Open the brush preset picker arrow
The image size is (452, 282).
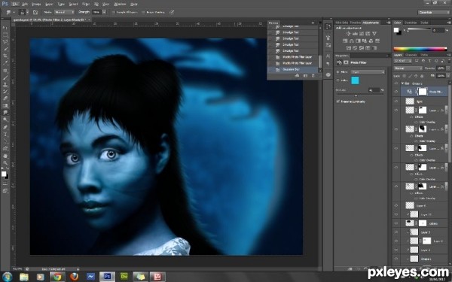[x=27, y=12]
